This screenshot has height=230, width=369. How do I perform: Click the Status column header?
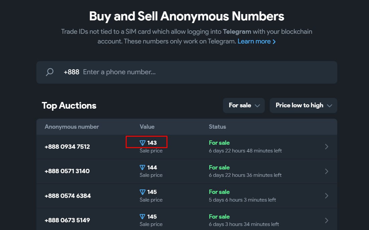coord(217,127)
